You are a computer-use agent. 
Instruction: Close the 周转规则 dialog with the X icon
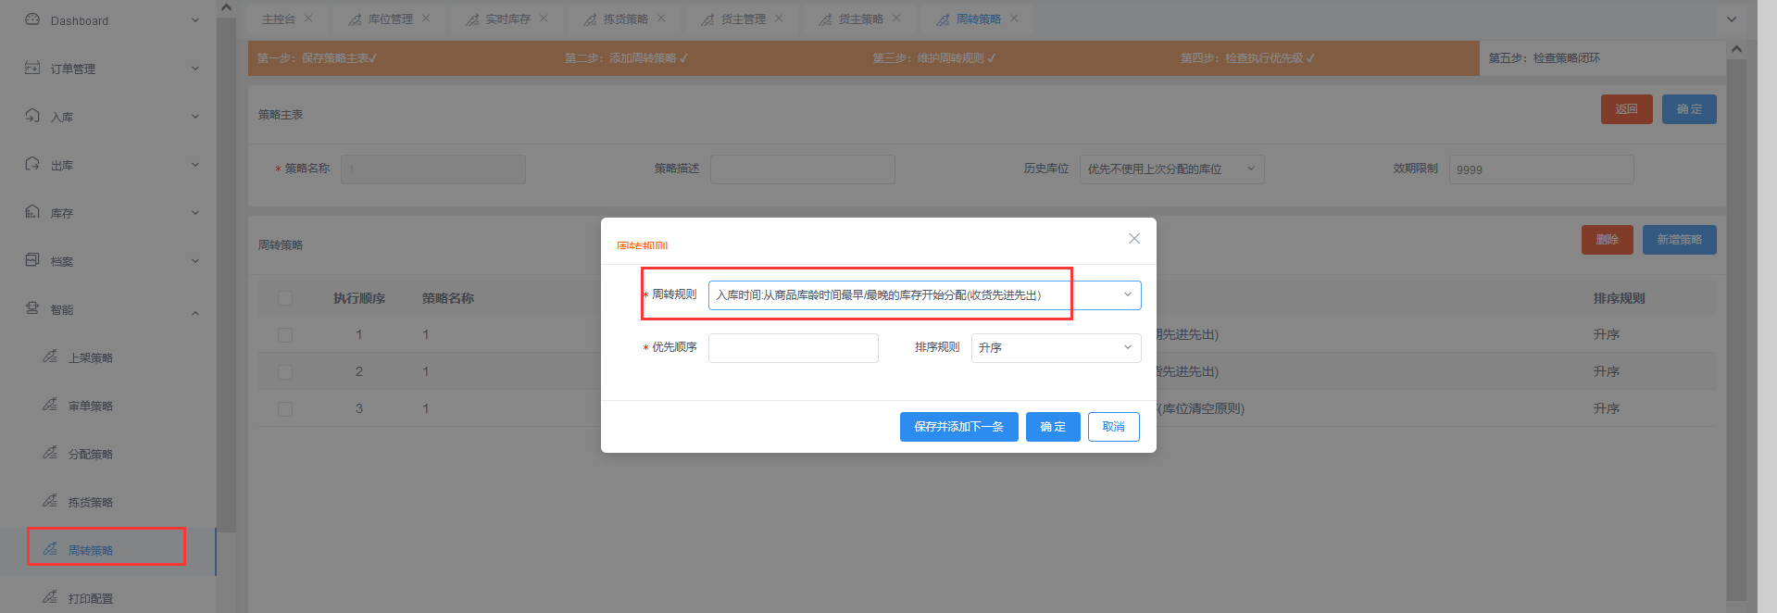pos(1133,239)
